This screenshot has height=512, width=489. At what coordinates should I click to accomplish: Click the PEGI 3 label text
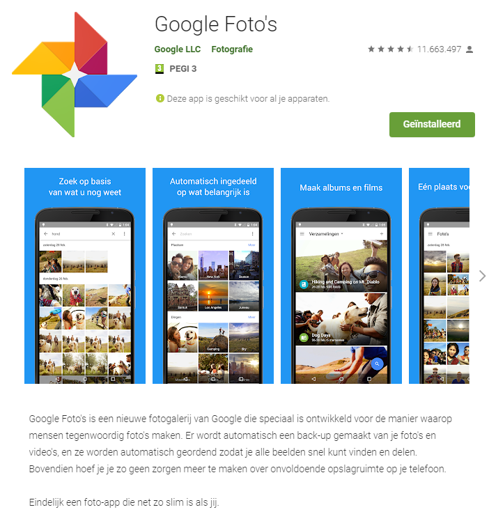point(183,68)
